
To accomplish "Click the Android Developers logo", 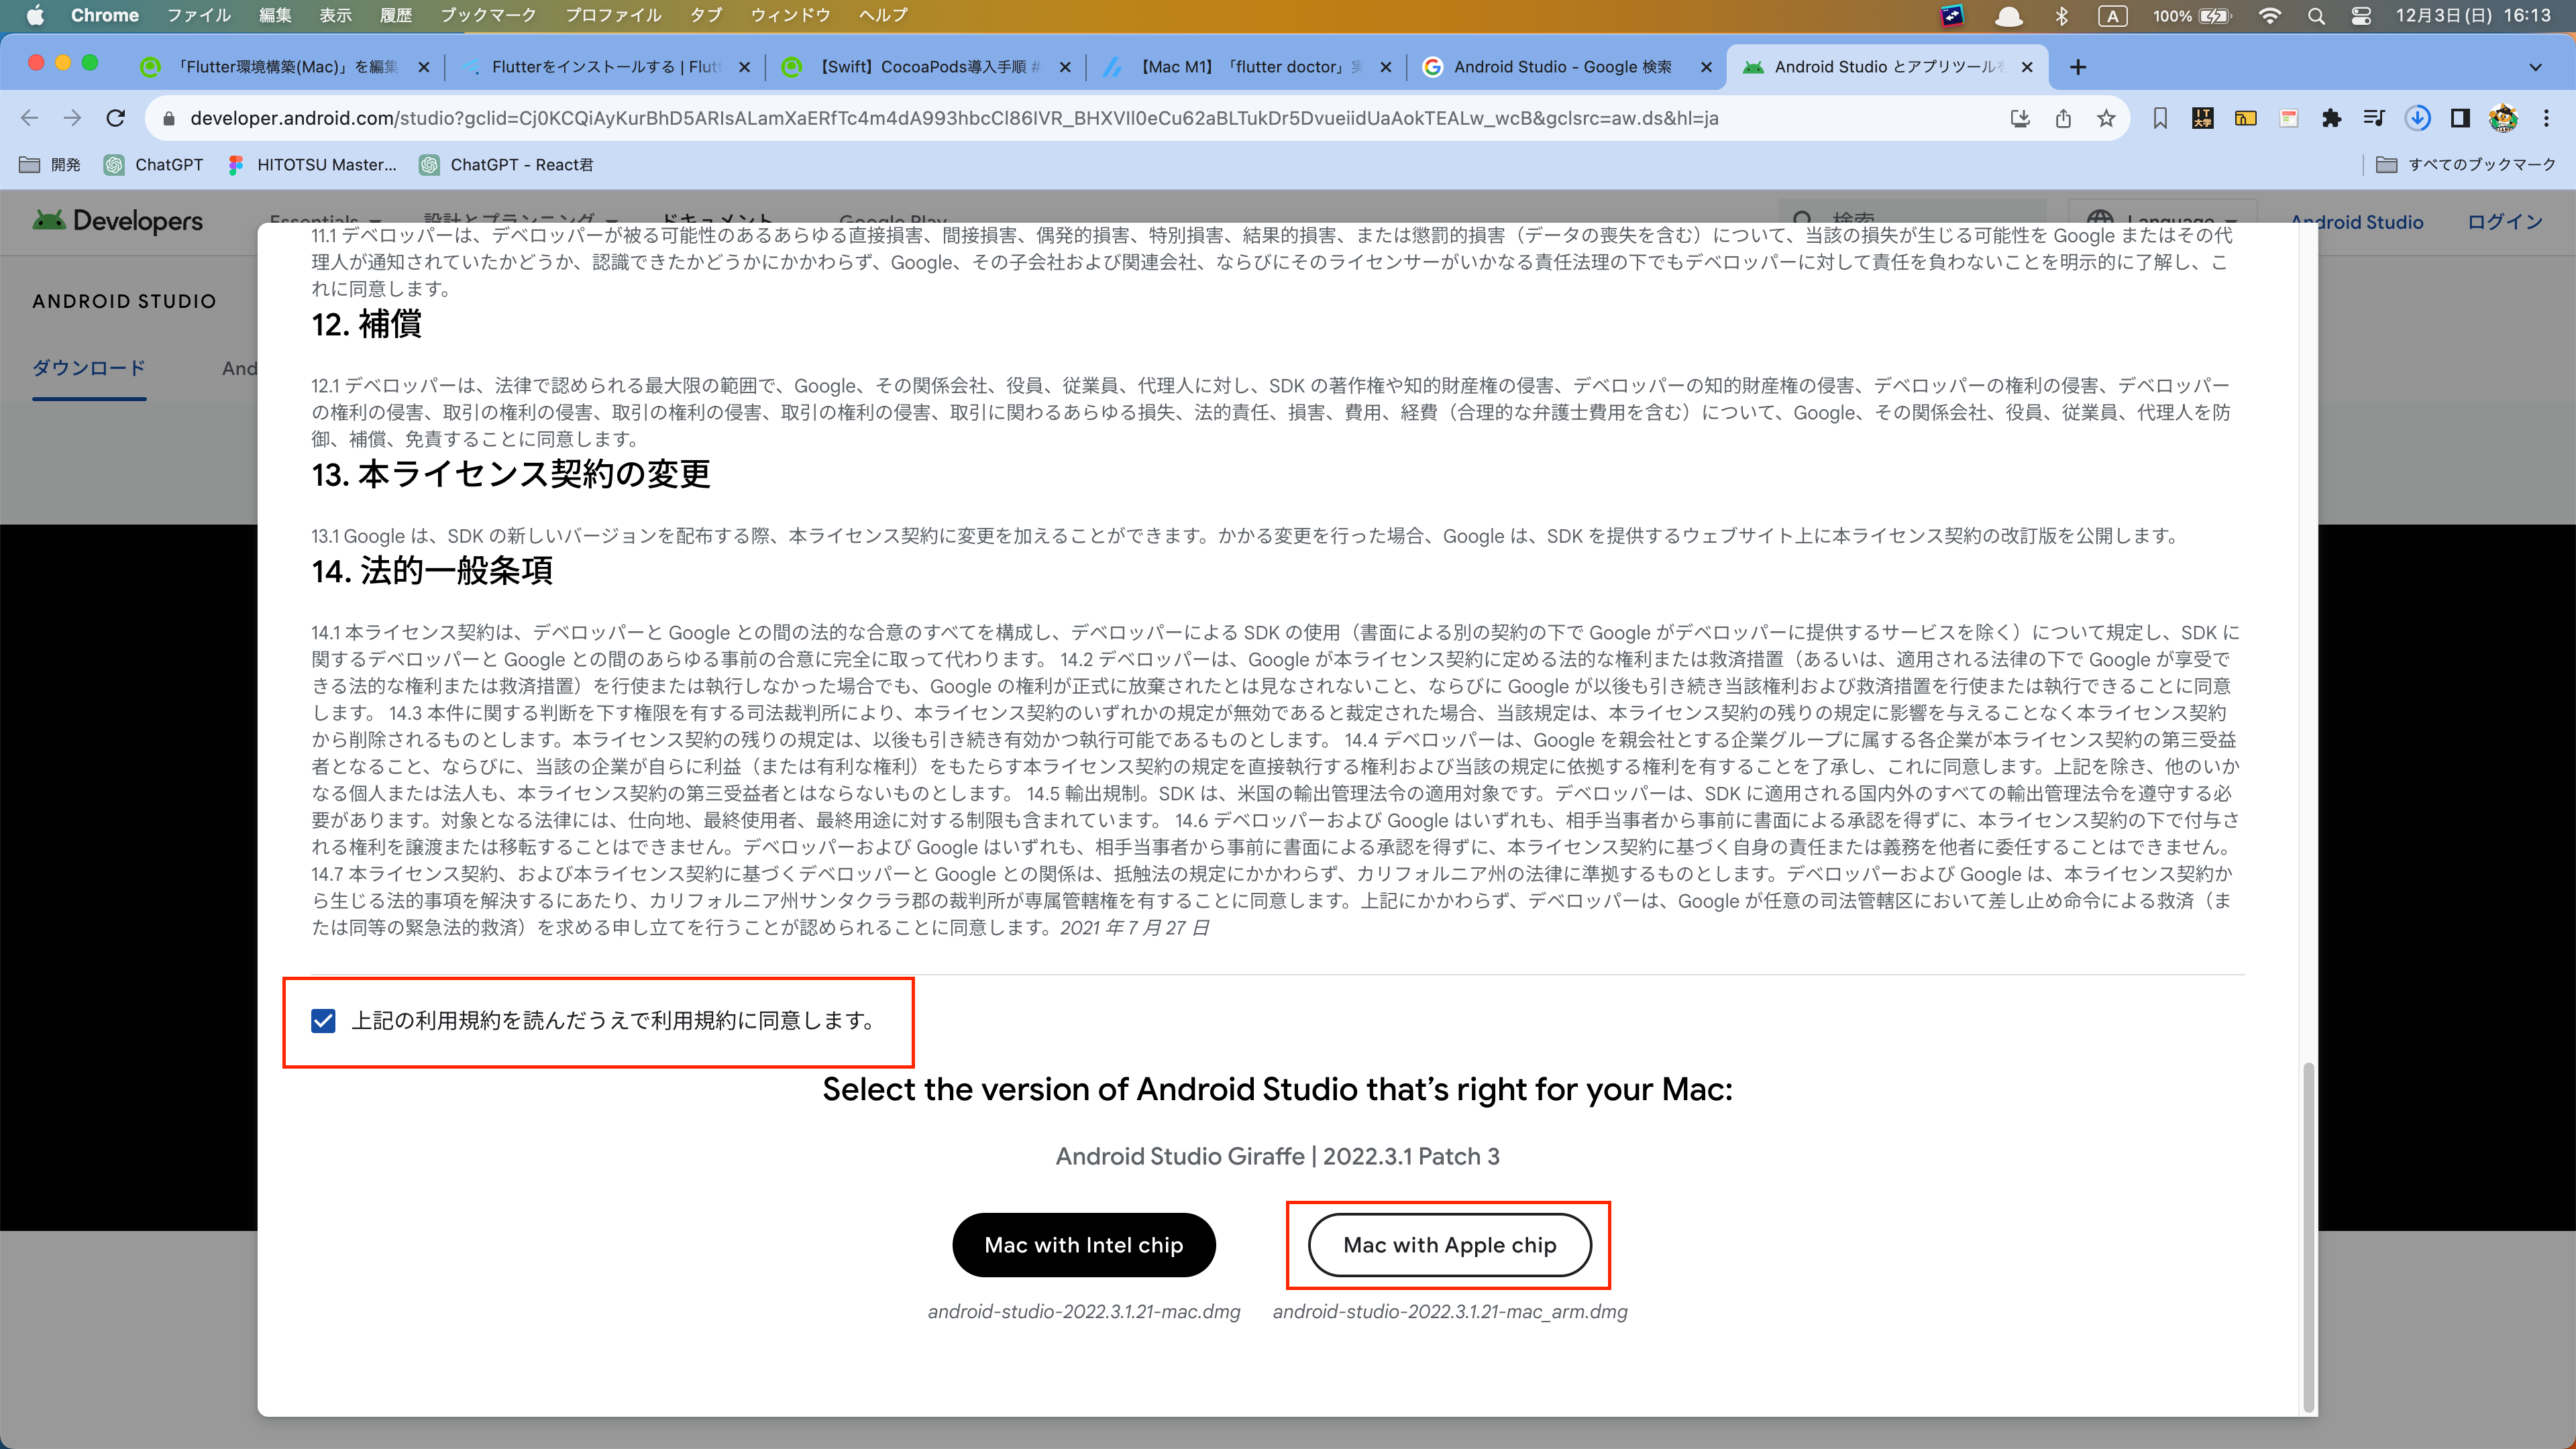I will [117, 221].
